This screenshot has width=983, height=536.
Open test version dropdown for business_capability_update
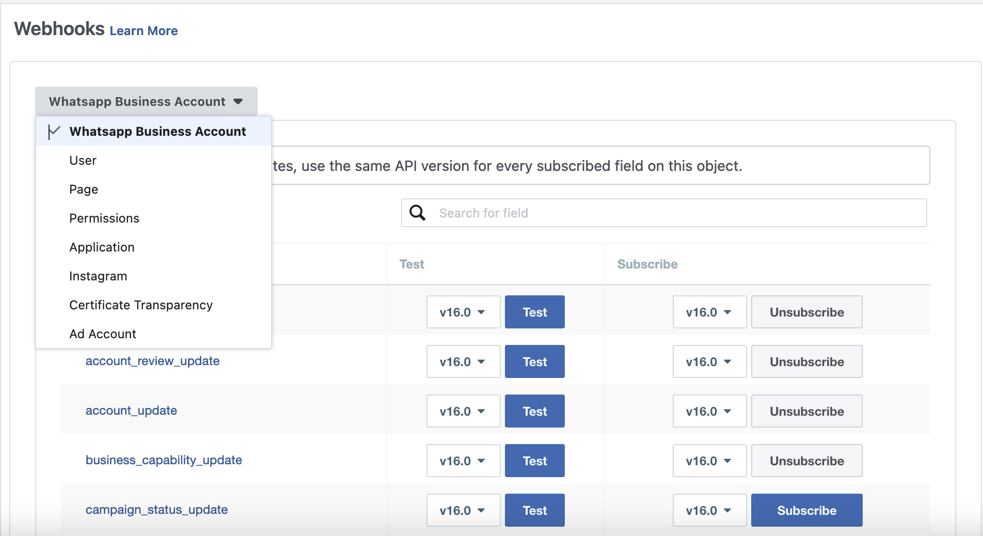pyautogui.click(x=464, y=461)
